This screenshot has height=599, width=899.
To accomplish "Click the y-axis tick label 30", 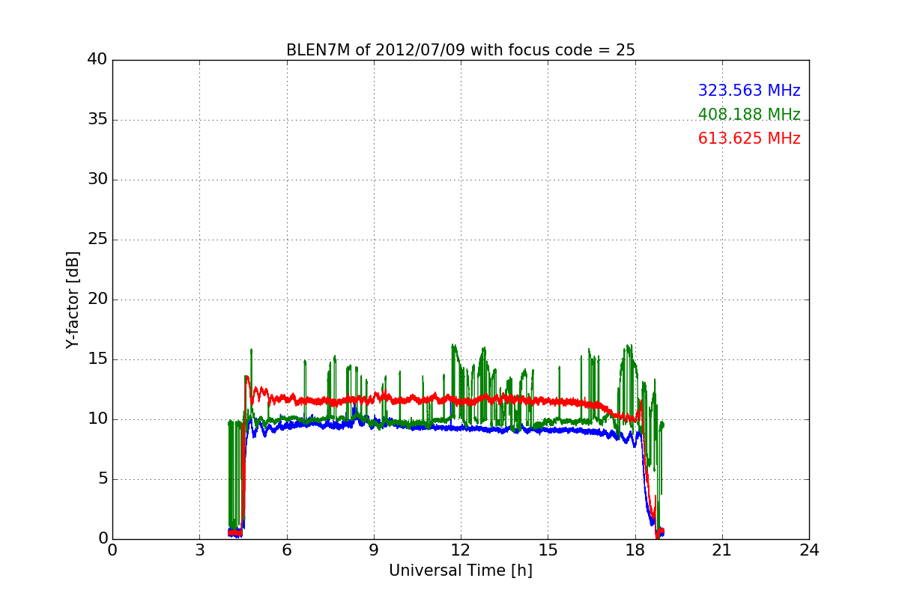I will pos(98,180).
